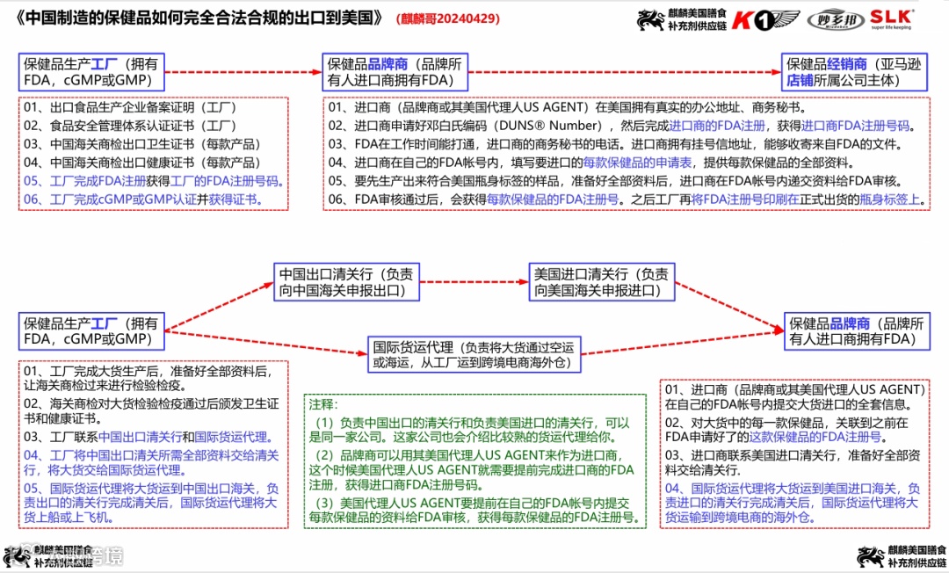
Task: Click the 中国出口清关行 box
Action: pos(346,282)
